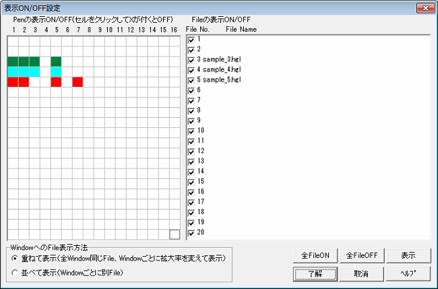Viewport: 438px width, 289px height.
Task: Toggle green pen 2 cell
Action: point(24,62)
